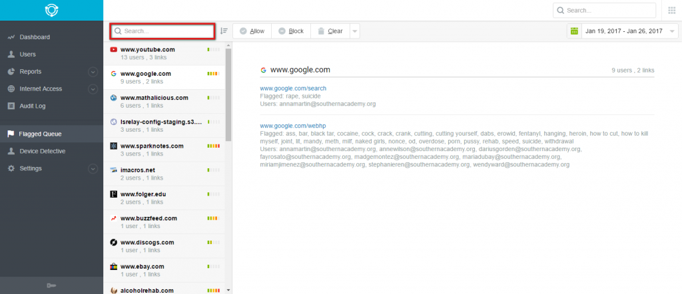Click the Block button
Image resolution: width=682 pixels, height=294 pixels.
[291, 31]
